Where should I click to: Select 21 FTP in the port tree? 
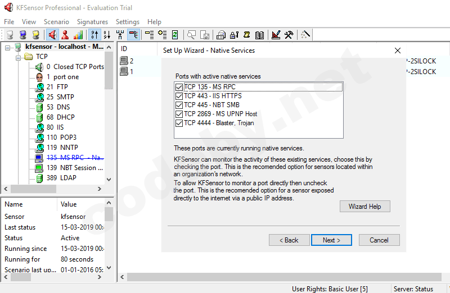57,87
